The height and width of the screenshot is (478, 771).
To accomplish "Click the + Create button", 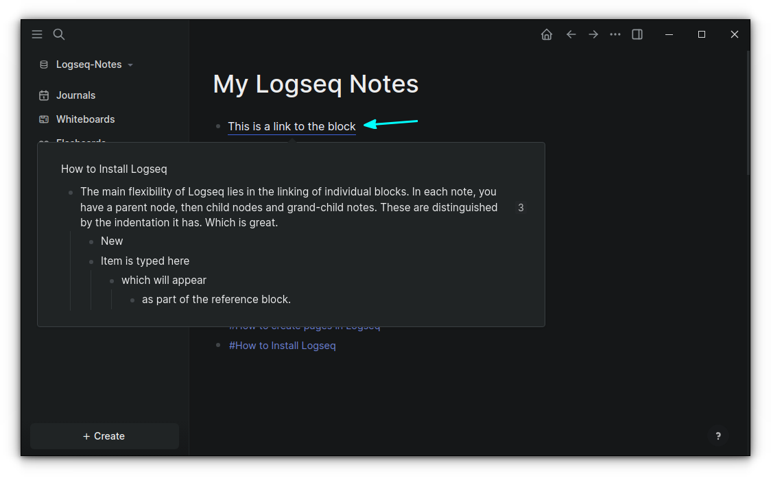I will pos(104,435).
